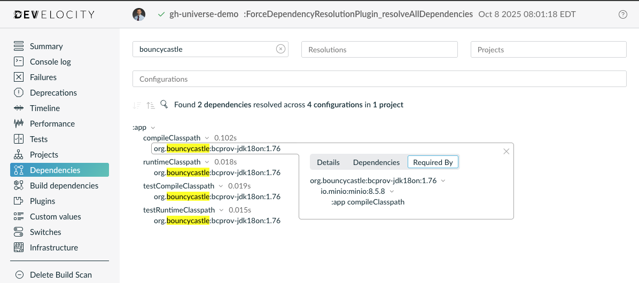Switch to the Dependencies popup tab

376,162
